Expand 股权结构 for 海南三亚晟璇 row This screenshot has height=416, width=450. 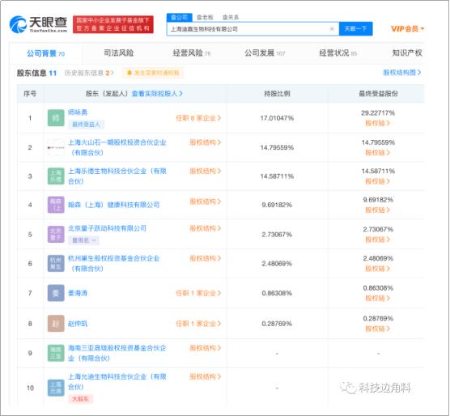[x=205, y=348]
